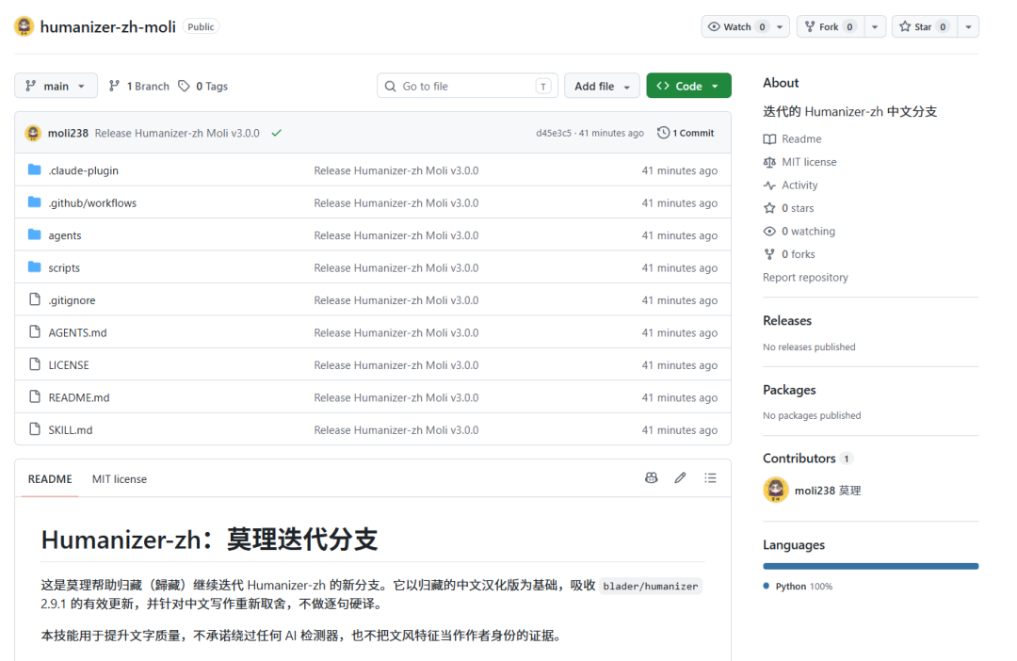
Task: Open the main branch selector dropdown
Action: coord(56,86)
